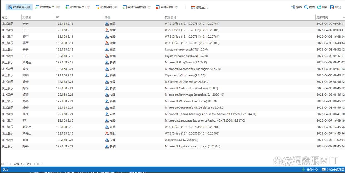Image resolution: width=345 pixels, height=173 pixels.
Task: Click timestamp 2025-04-08 09:41:02
Action: coord(330,62)
